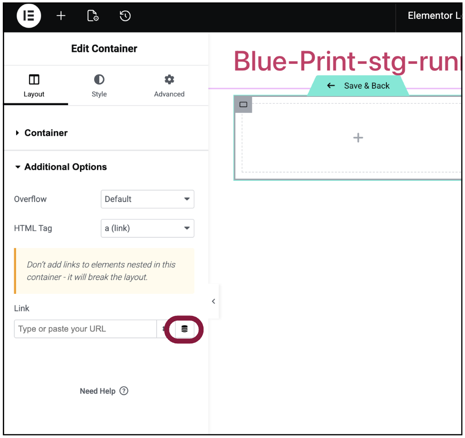This screenshot has width=465, height=438.
Task: Select the gray container handle icon
Action: 244,105
